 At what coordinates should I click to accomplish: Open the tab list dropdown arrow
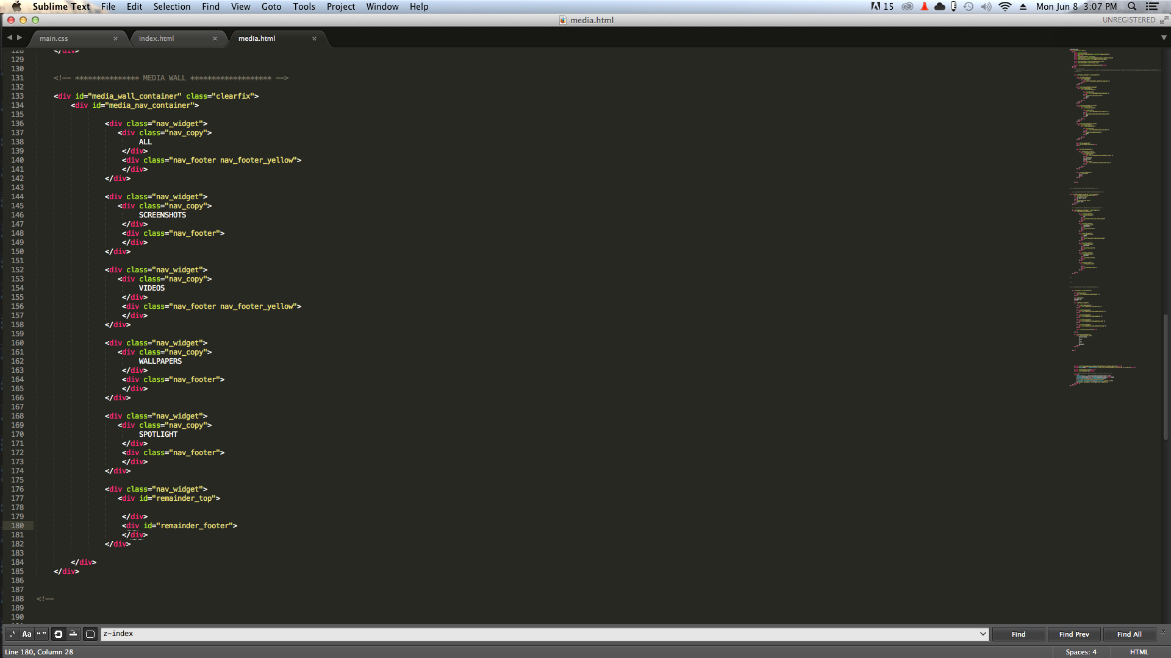coord(1163,38)
